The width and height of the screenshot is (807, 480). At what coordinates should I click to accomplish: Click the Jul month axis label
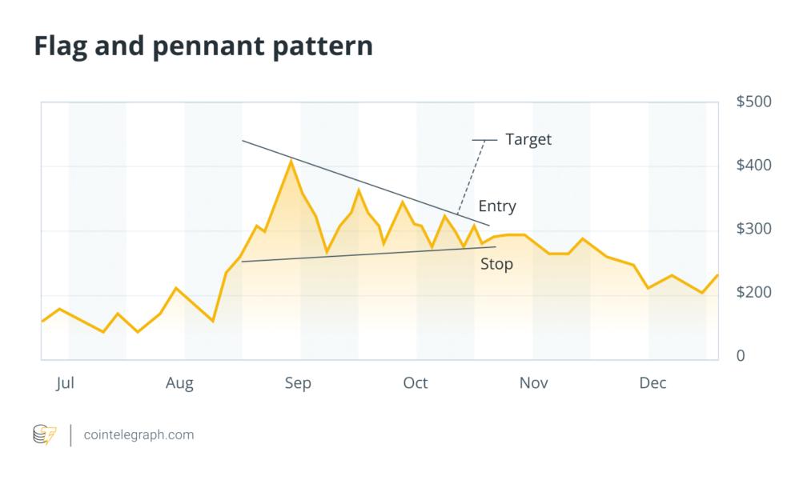[x=65, y=383]
